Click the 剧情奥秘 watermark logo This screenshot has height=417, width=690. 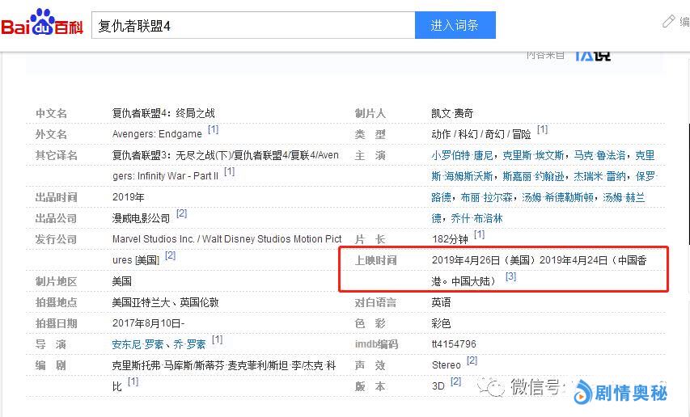(620, 393)
